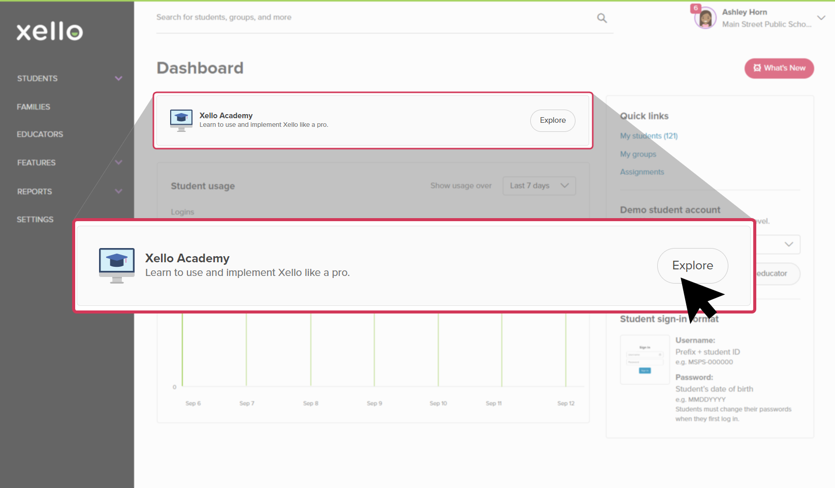Click the student sign-in preview thumbnail
The width and height of the screenshot is (835, 488).
click(644, 360)
